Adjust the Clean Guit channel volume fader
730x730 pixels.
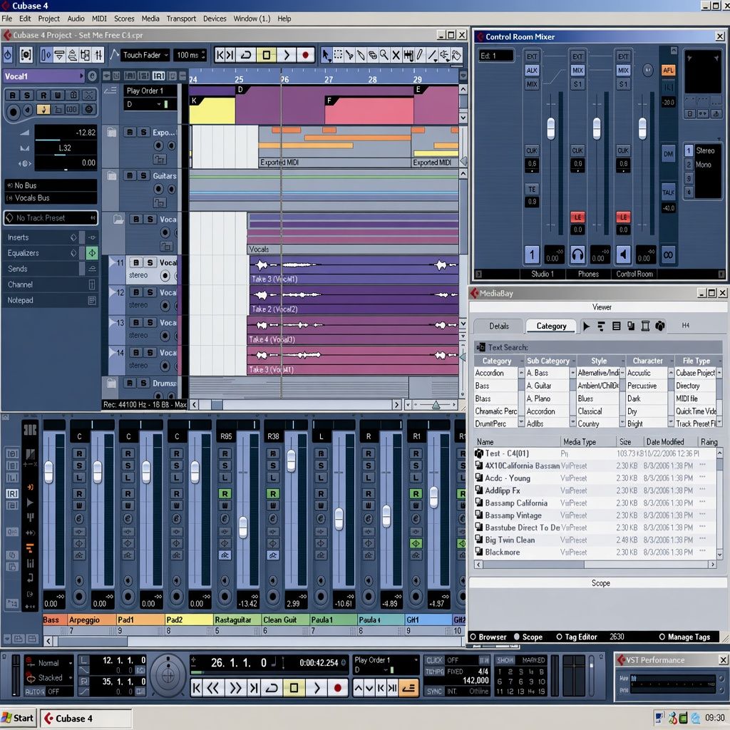click(291, 461)
